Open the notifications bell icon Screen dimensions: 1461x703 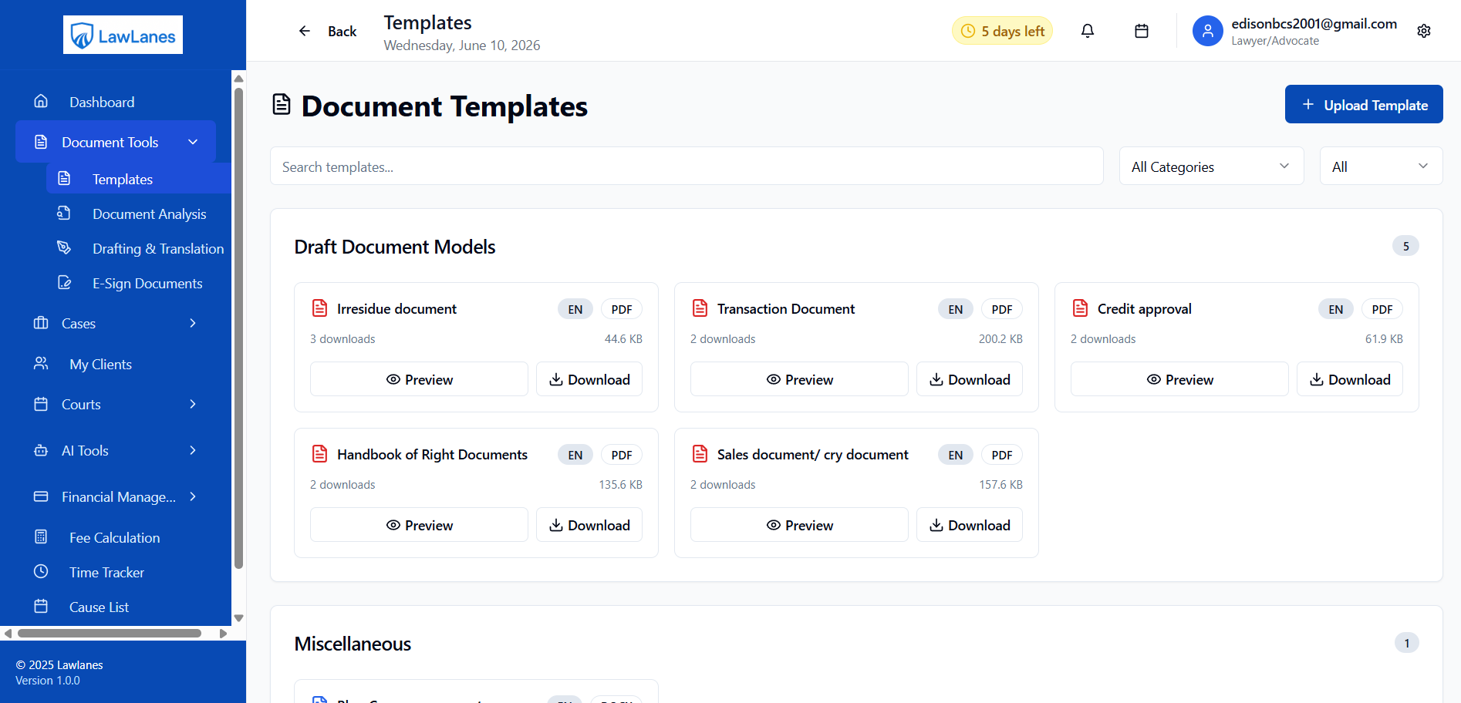[x=1088, y=31]
